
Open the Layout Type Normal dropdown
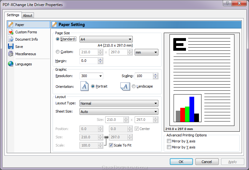(x=119, y=103)
